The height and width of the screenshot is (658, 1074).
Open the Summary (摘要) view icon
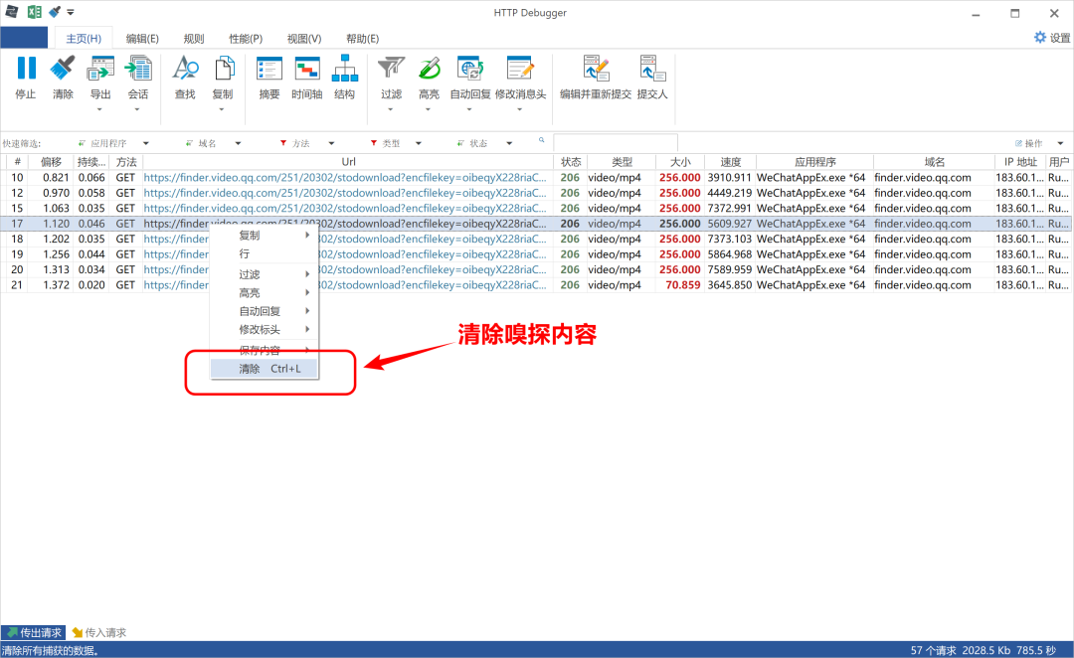269,69
